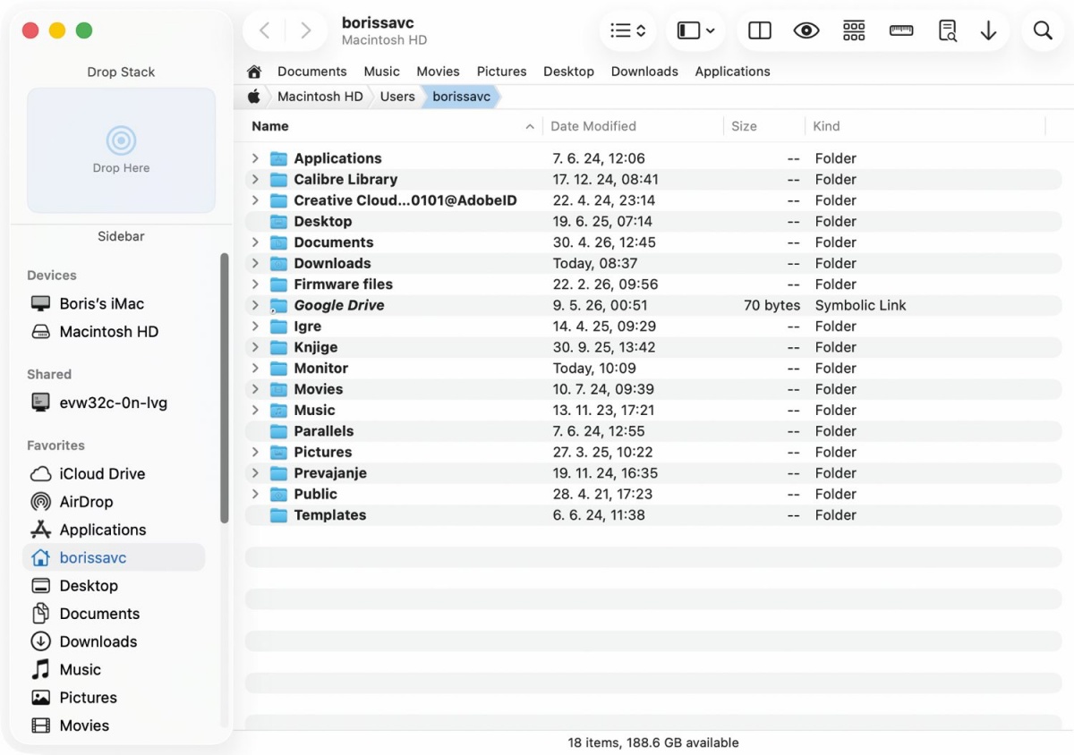This screenshot has width=1074, height=755.
Task: Expand the Prevajanje folder chevron
Action: (x=255, y=473)
